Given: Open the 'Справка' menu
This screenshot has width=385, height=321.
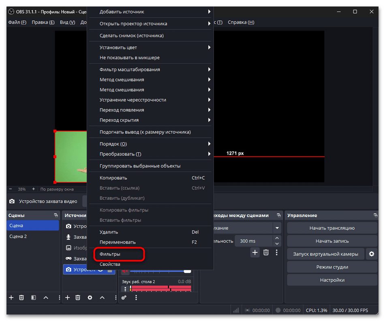Looking at the screenshot, I should (241, 22).
